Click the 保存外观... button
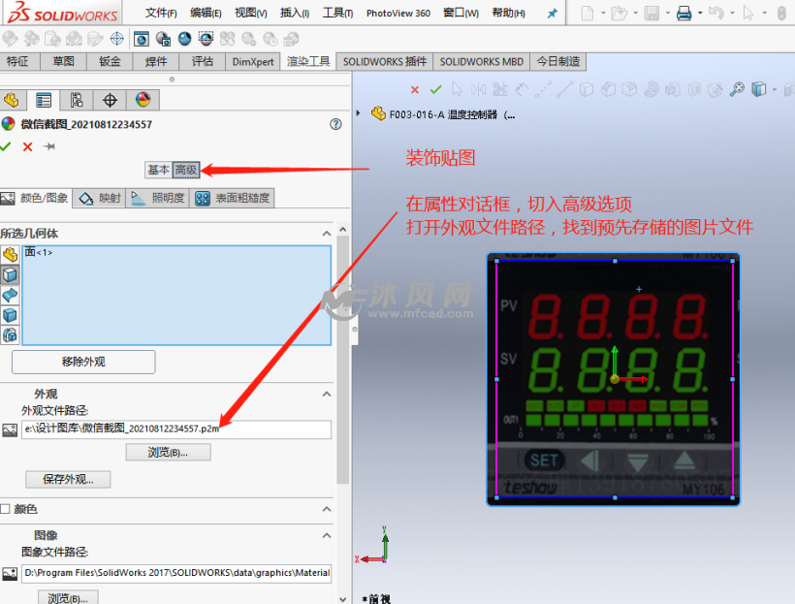The width and height of the screenshot is (795, 604). point(68,479)
